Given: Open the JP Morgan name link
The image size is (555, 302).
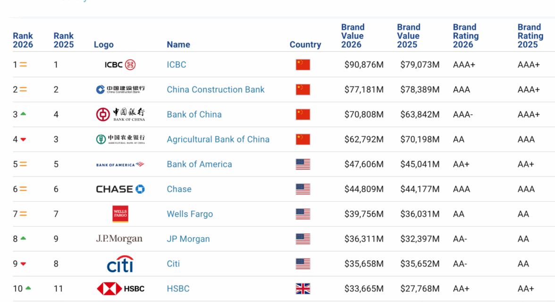Looking at the screenshot, I should pyautogui.click(x=188, y=239).
